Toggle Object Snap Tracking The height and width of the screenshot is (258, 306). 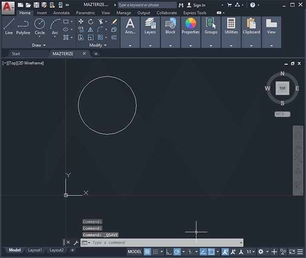point(203,252)
